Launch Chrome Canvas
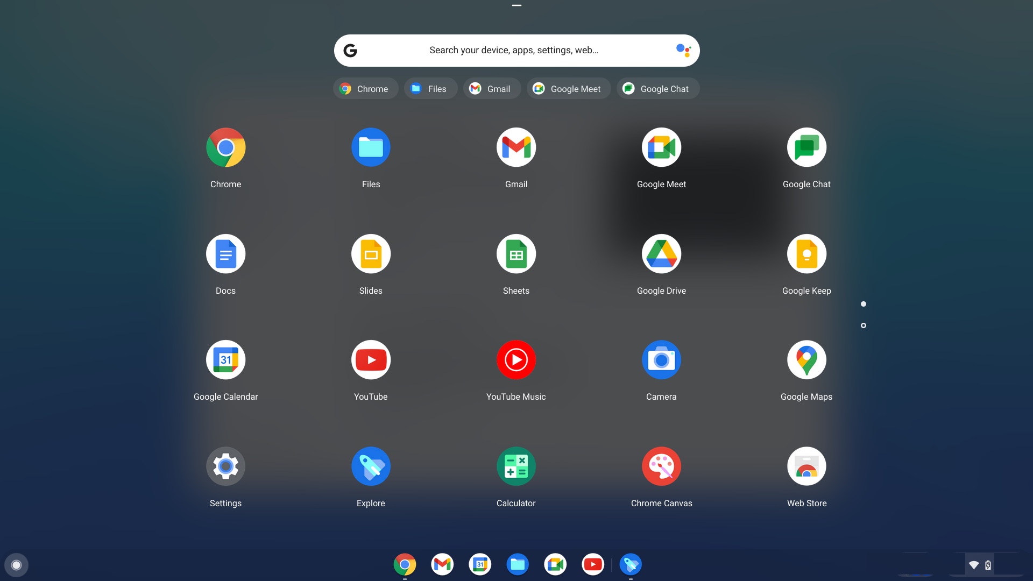1033x581 pixels. pos(661,466)
